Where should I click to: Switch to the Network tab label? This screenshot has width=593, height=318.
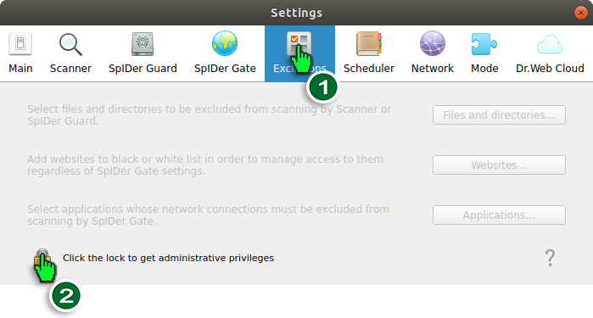coord(433,69)
